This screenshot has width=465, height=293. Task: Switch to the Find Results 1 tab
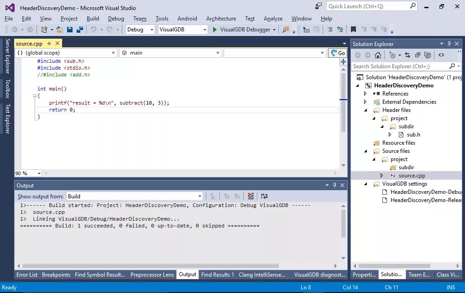click(x=217, y=275)
